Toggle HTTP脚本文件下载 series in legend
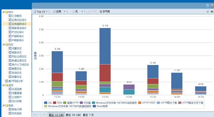 pos(191,103)
